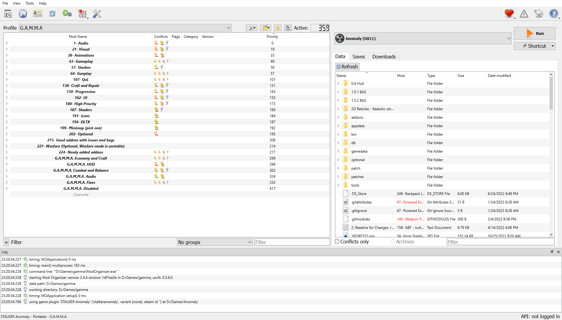
Task: Click the blue Help question mark icon
Action: (x=554, y=14)
